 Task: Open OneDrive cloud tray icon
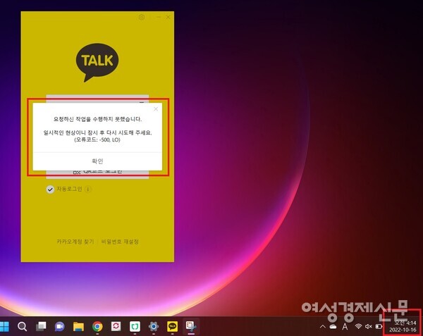tap(333, 327)
